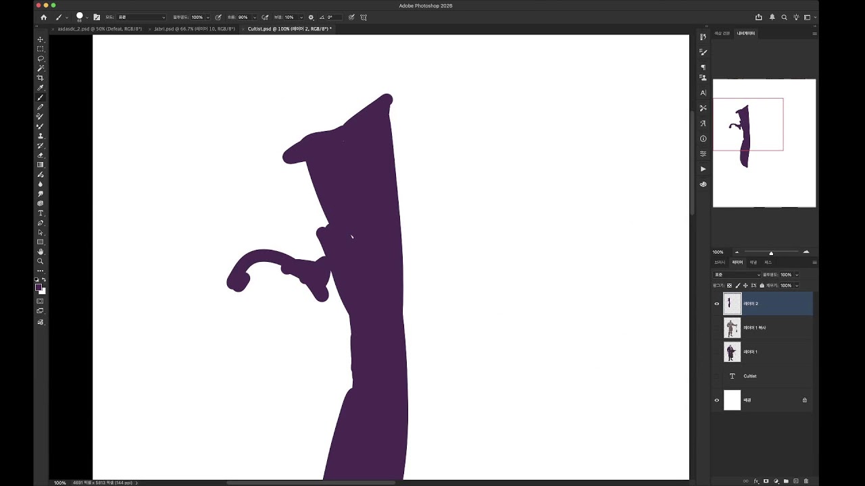The height and width of the screenshot is (486, 865).
Task: Open the smoothing 10% dropdown
Action: point(301,17)
